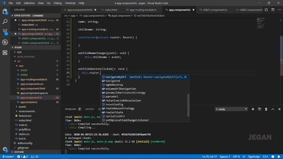Screen dimensions: 283x159
Task: Click the feedback smiley in status bar
Action: [x=273, y=157]
